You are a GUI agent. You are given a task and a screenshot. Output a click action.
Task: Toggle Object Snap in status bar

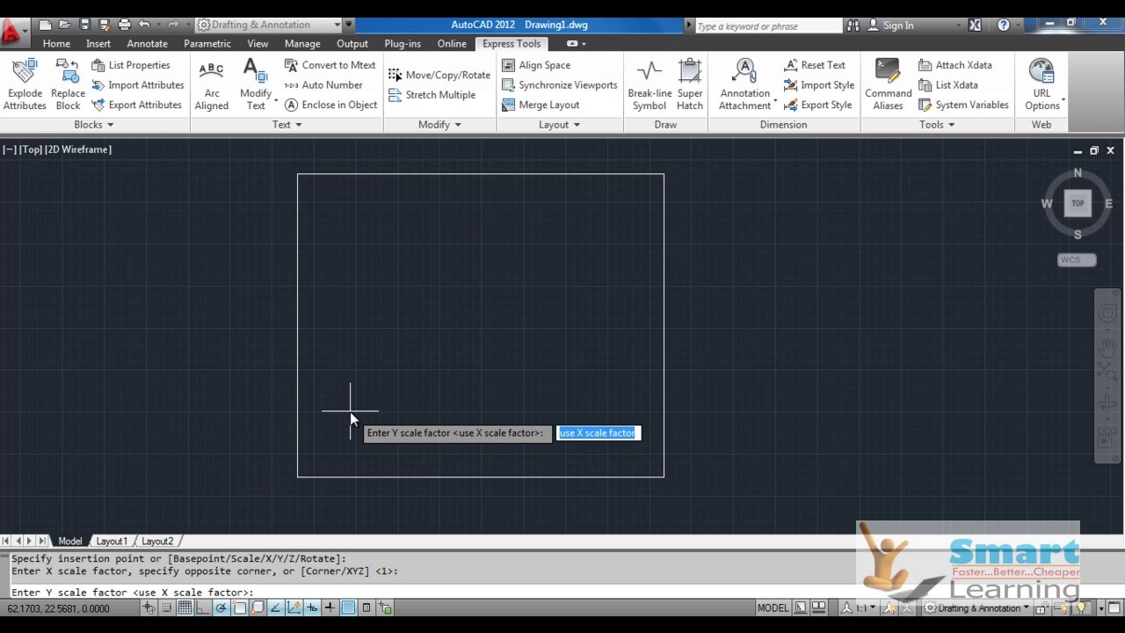click(239, 608)
